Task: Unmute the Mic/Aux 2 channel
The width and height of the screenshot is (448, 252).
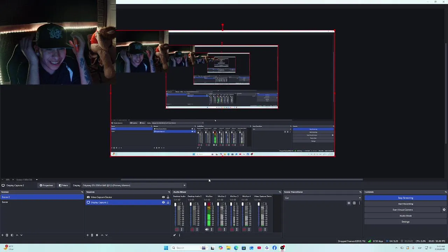Action: click(x=219, y=230)
